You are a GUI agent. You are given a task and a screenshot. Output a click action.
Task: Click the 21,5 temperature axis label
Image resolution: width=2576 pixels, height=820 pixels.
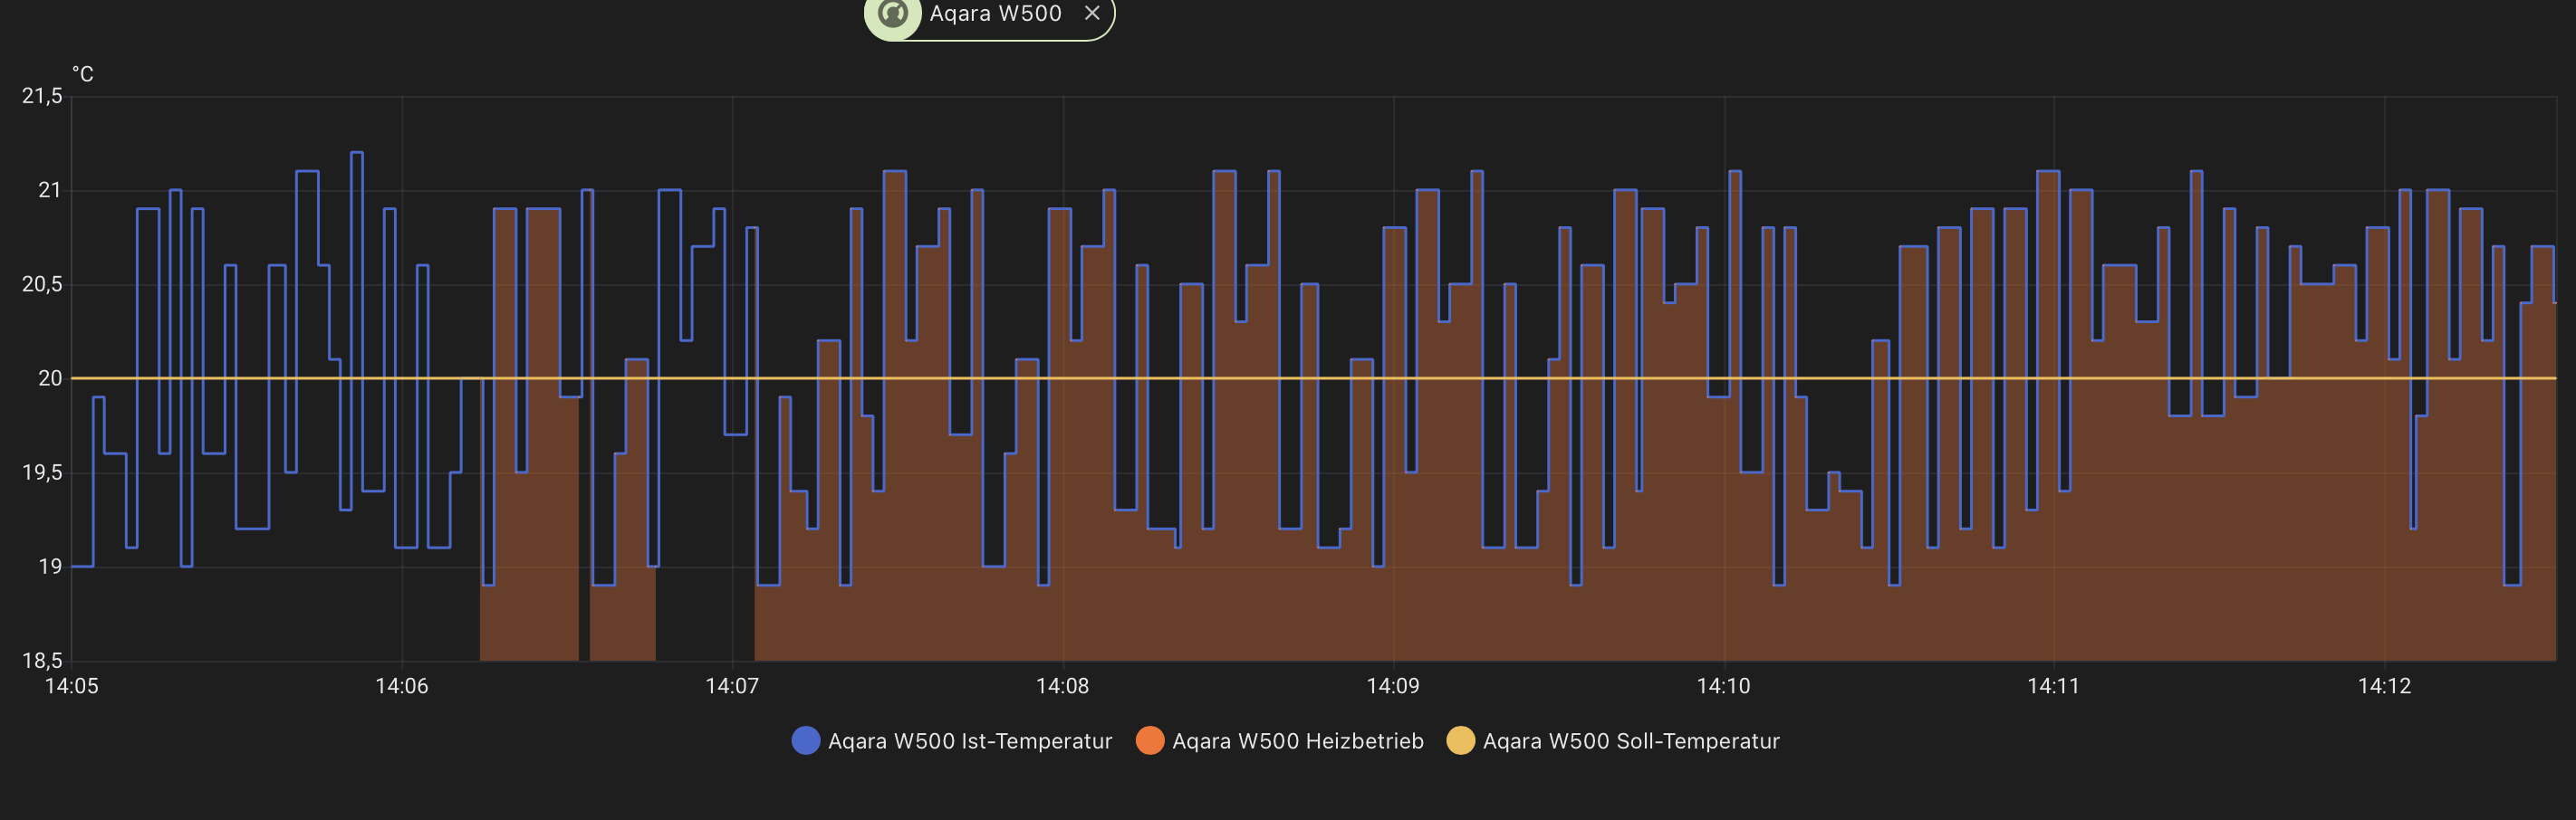[x=42, y=96]
